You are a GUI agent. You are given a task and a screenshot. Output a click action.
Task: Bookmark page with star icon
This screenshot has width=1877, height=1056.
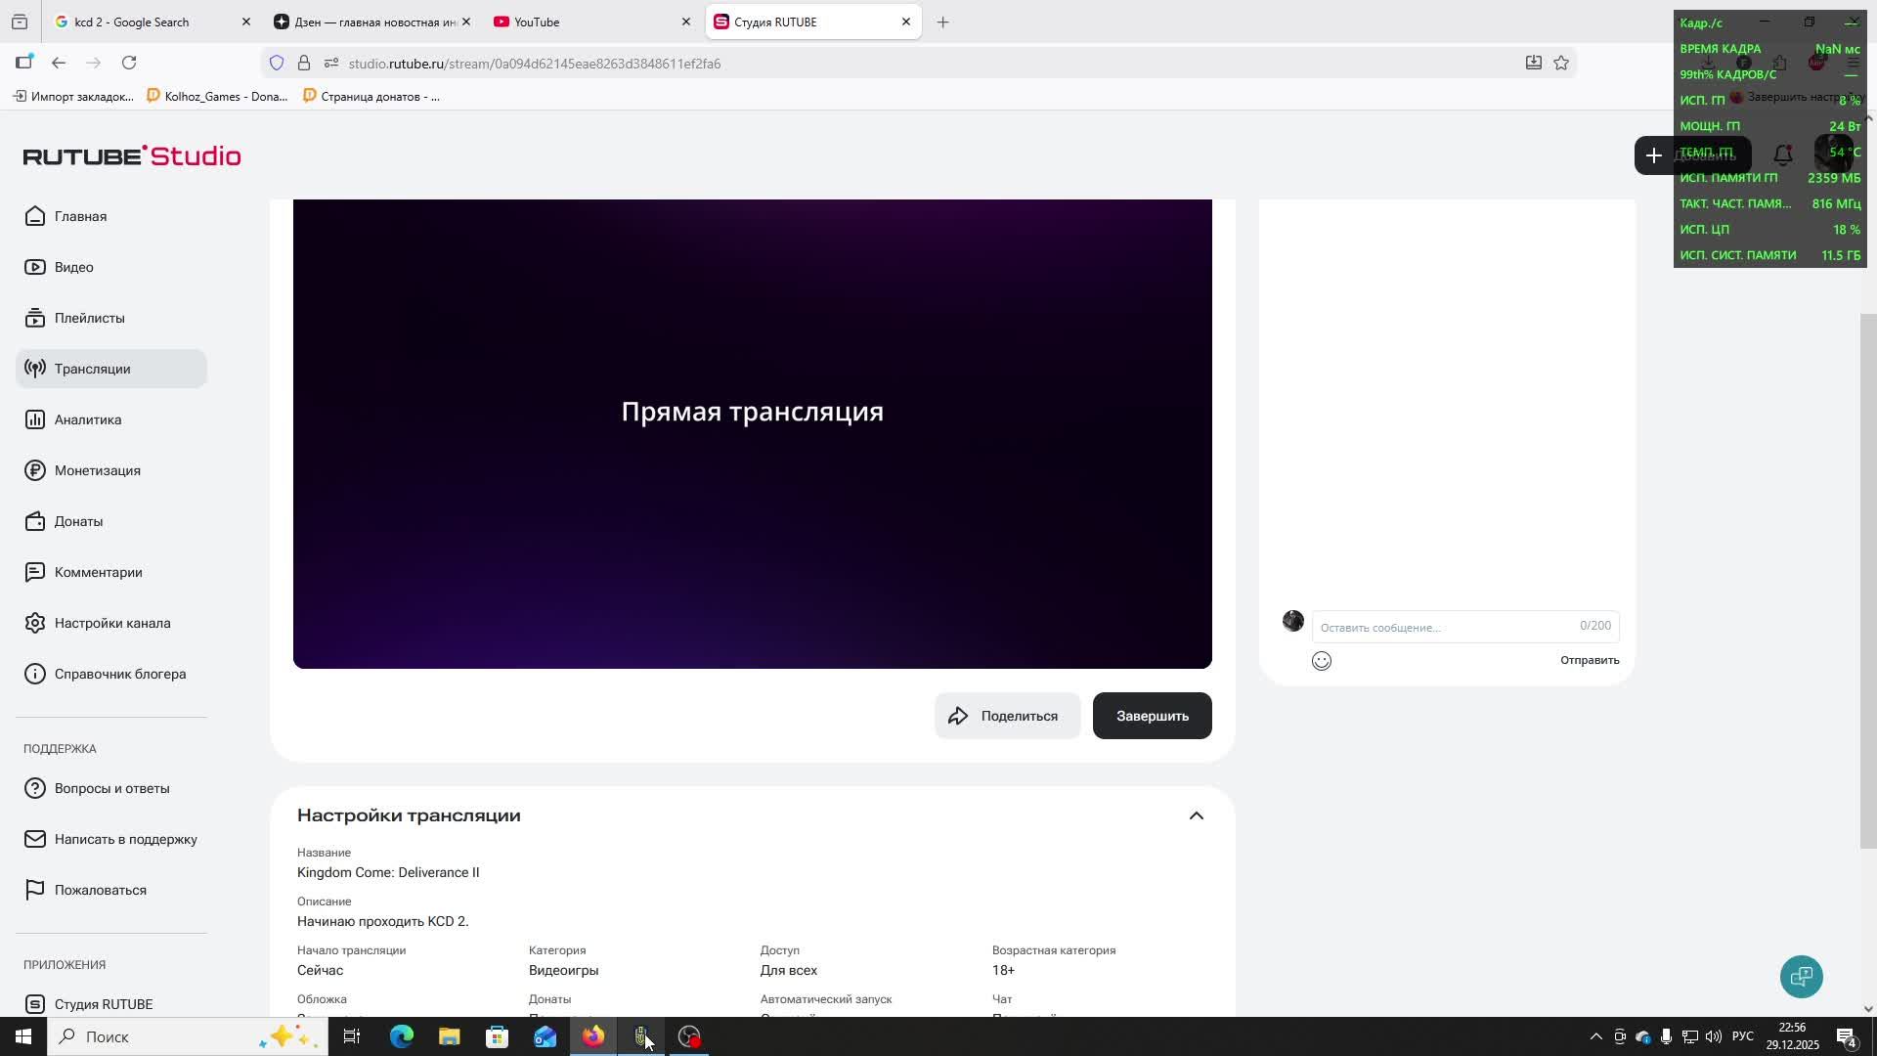point(1561,64)
